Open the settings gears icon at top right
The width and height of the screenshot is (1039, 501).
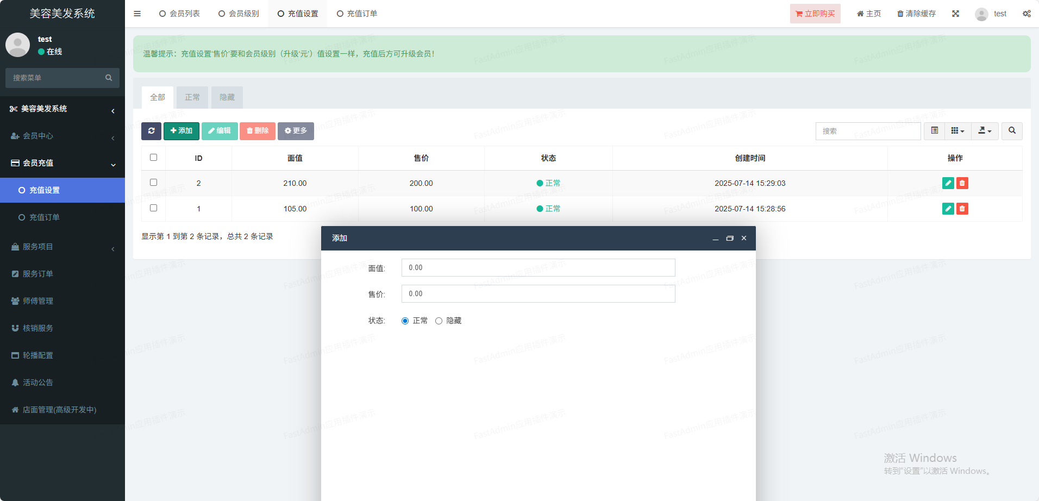pos(1027,14)
